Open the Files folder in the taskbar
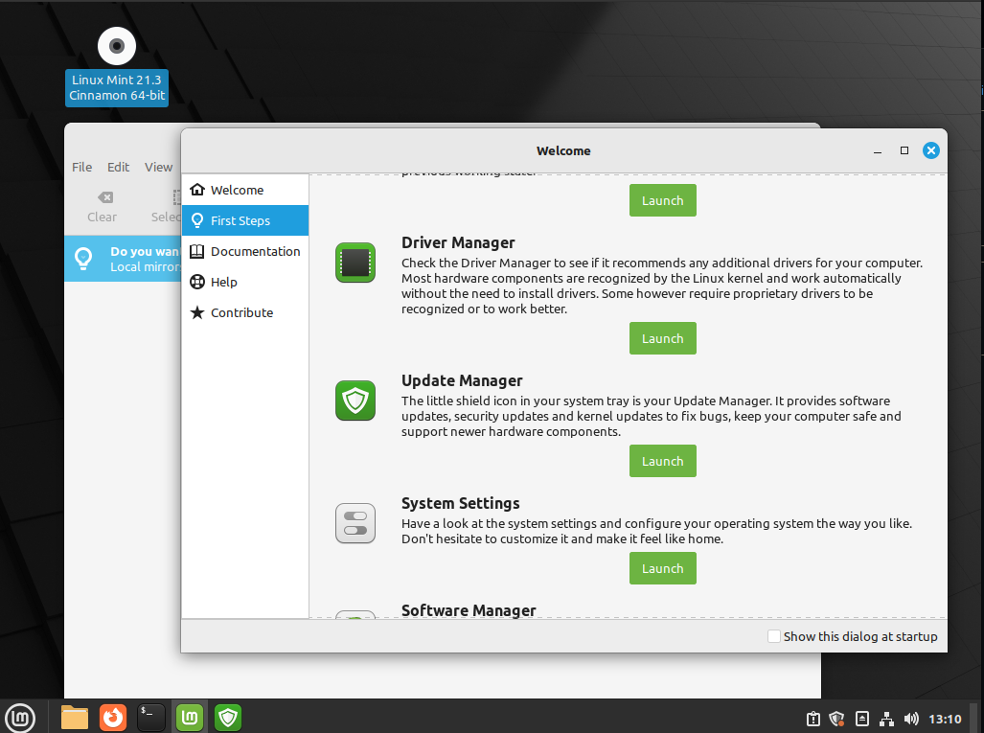The height and width of the screenshot is (733, 984). click(74, 717)
